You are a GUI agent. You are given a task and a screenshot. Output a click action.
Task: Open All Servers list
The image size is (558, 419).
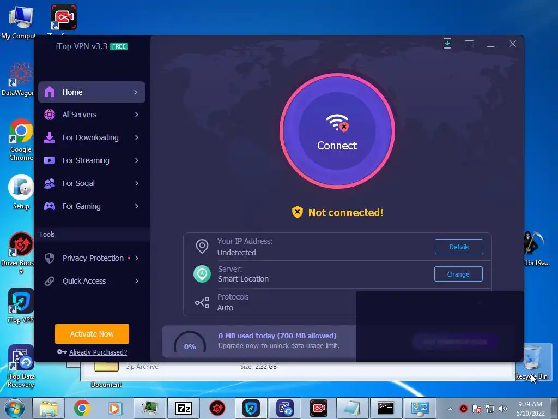92,115
